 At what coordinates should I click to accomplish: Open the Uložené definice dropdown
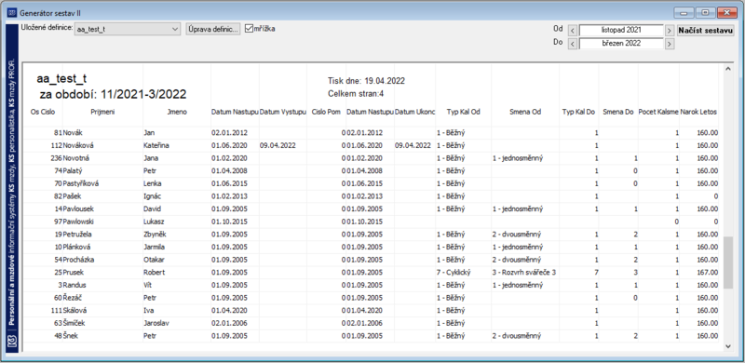(128, 29)
